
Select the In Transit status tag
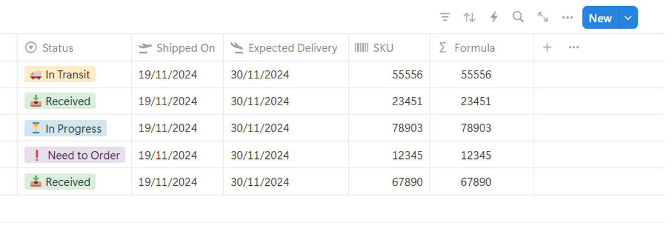tap(60, 74)
